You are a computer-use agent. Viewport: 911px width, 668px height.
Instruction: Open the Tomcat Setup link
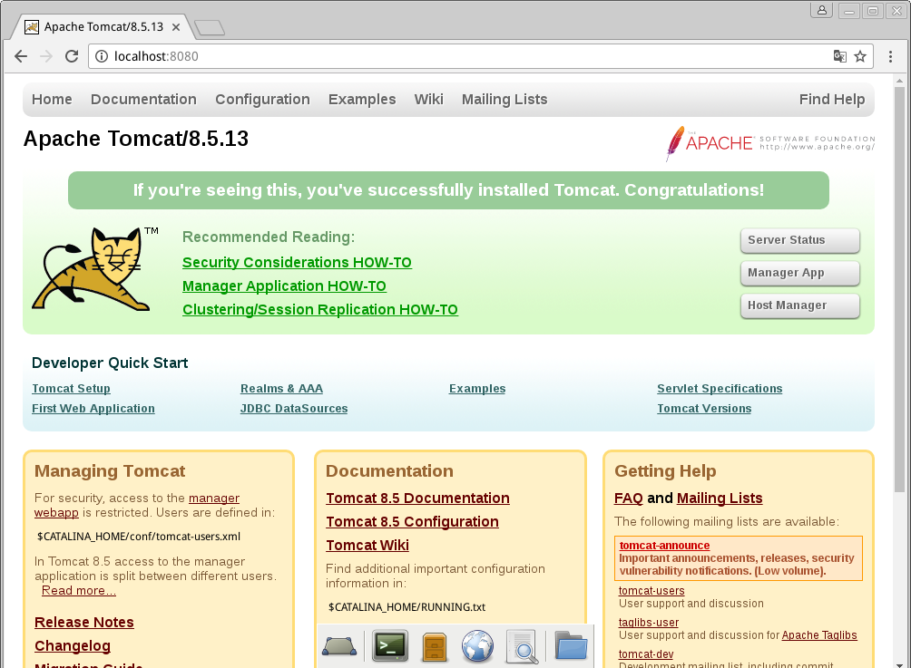point(71,389)
